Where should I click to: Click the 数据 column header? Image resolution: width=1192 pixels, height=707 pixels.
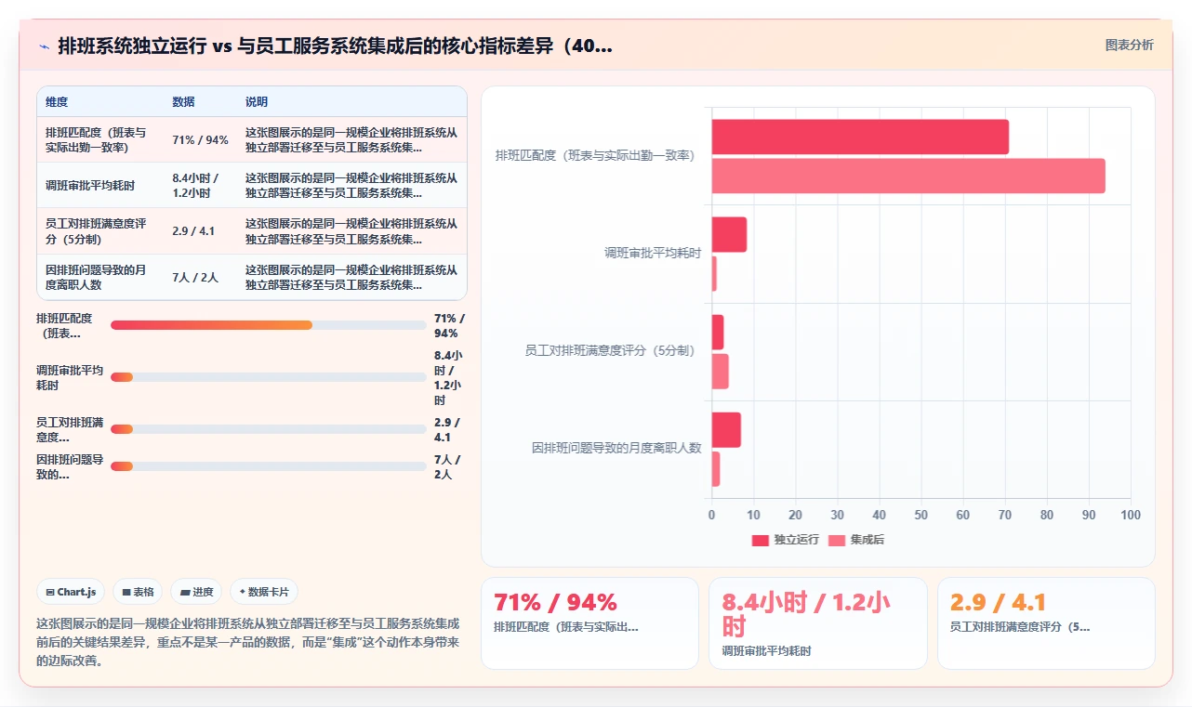(x=183, y=101)
